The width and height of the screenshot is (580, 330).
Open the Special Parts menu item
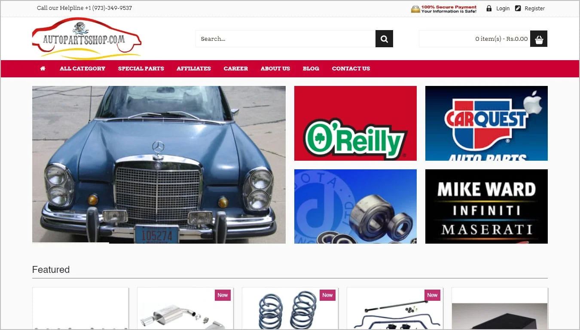click(x=141, y=68)
